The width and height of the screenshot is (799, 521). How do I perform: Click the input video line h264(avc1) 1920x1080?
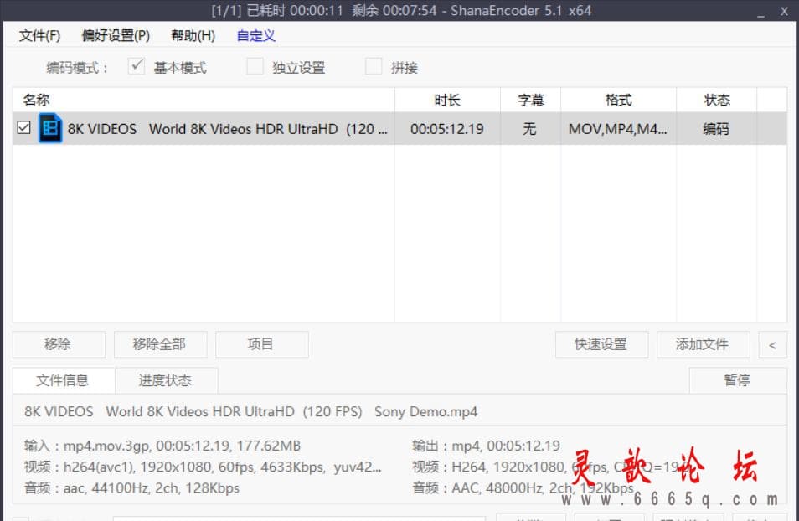(203, 467)
